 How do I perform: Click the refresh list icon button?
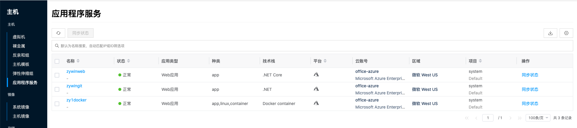click(x=58, y=33)
